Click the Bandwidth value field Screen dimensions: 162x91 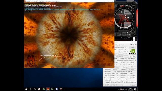click(x=131, y=69)
